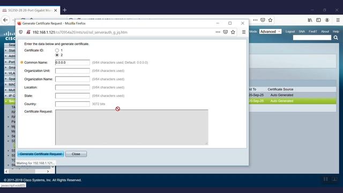Image resolution: width=343 pixels, height=193 pixels.
Task: Click the magnifier search icon
Action: [336, 38]
